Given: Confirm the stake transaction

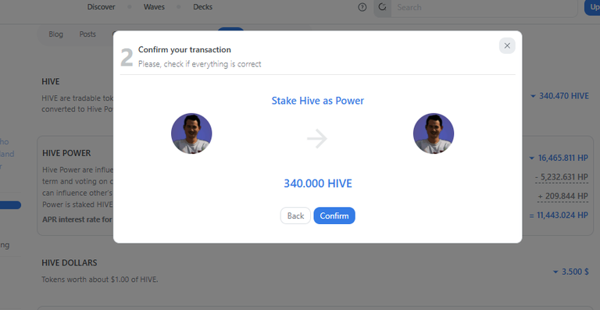Looking at the screenshot, I should pyautogui.click(x=334, y=216).
